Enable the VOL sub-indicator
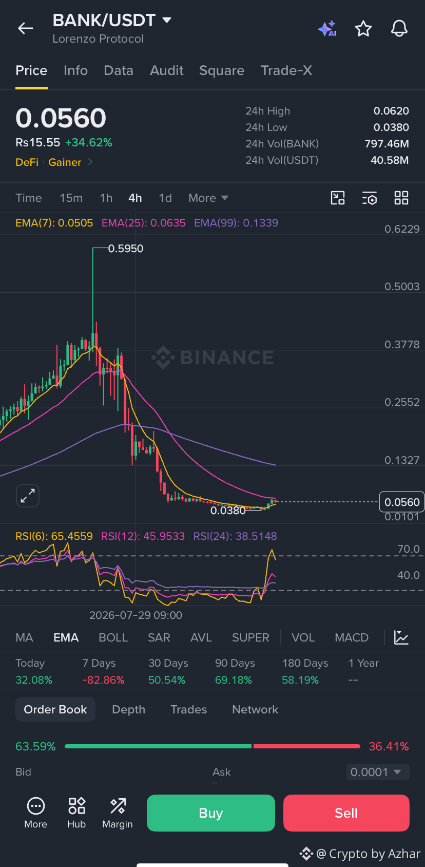The width and height of the screenshot is (425, 867). [x=303, y=637]
